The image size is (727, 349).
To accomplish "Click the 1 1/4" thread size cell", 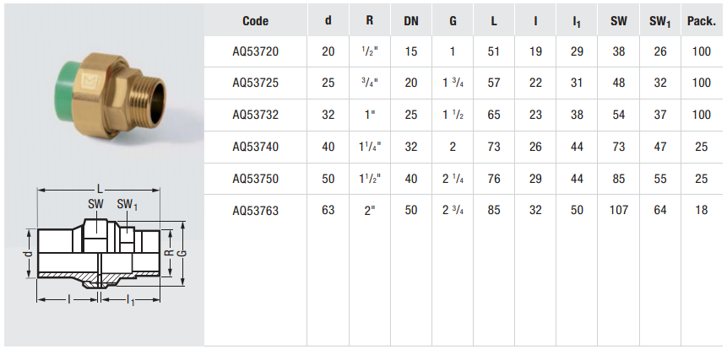I will (x=368, y=147).
